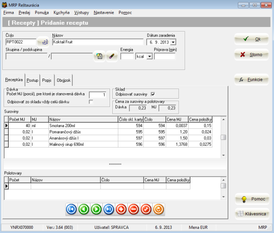Image resolution: width=274 pixels, height=233 pixels.
Task: Switch to the Obrázok tab
Action: 63,80
